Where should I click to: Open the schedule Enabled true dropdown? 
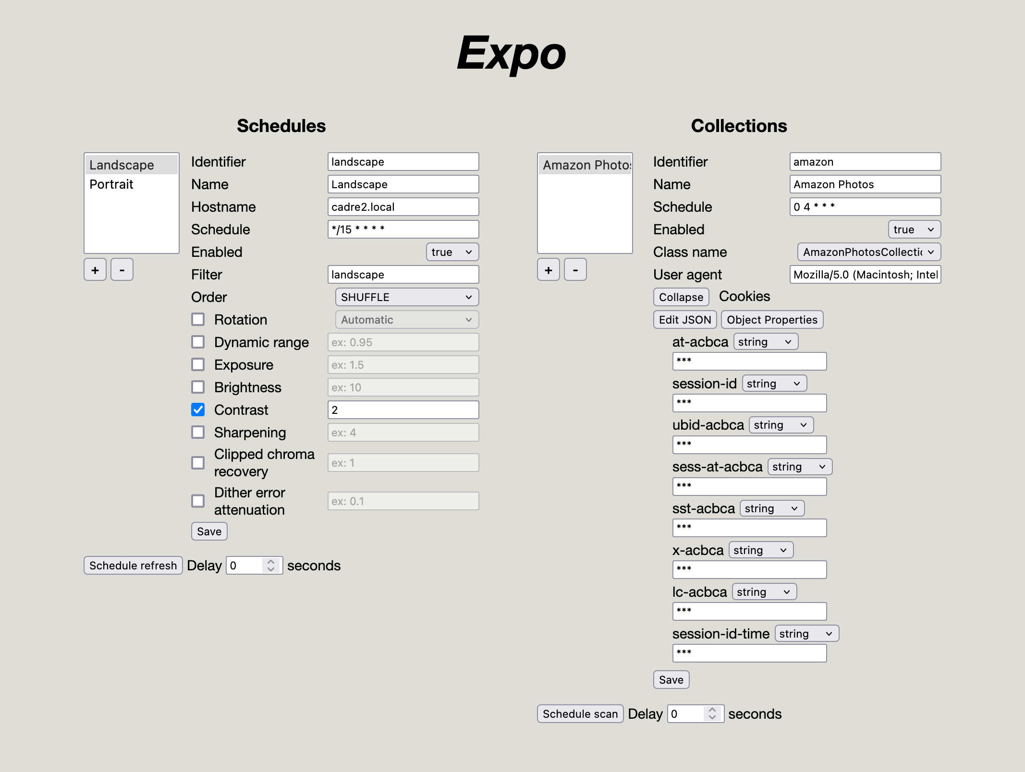click(x=452, y=252)
